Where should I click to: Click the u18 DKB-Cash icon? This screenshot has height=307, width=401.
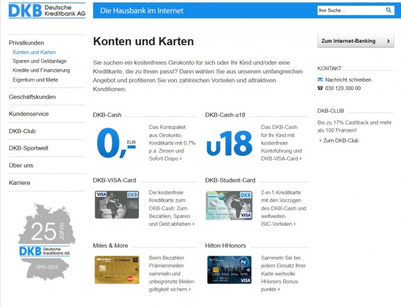click(229, 143)
